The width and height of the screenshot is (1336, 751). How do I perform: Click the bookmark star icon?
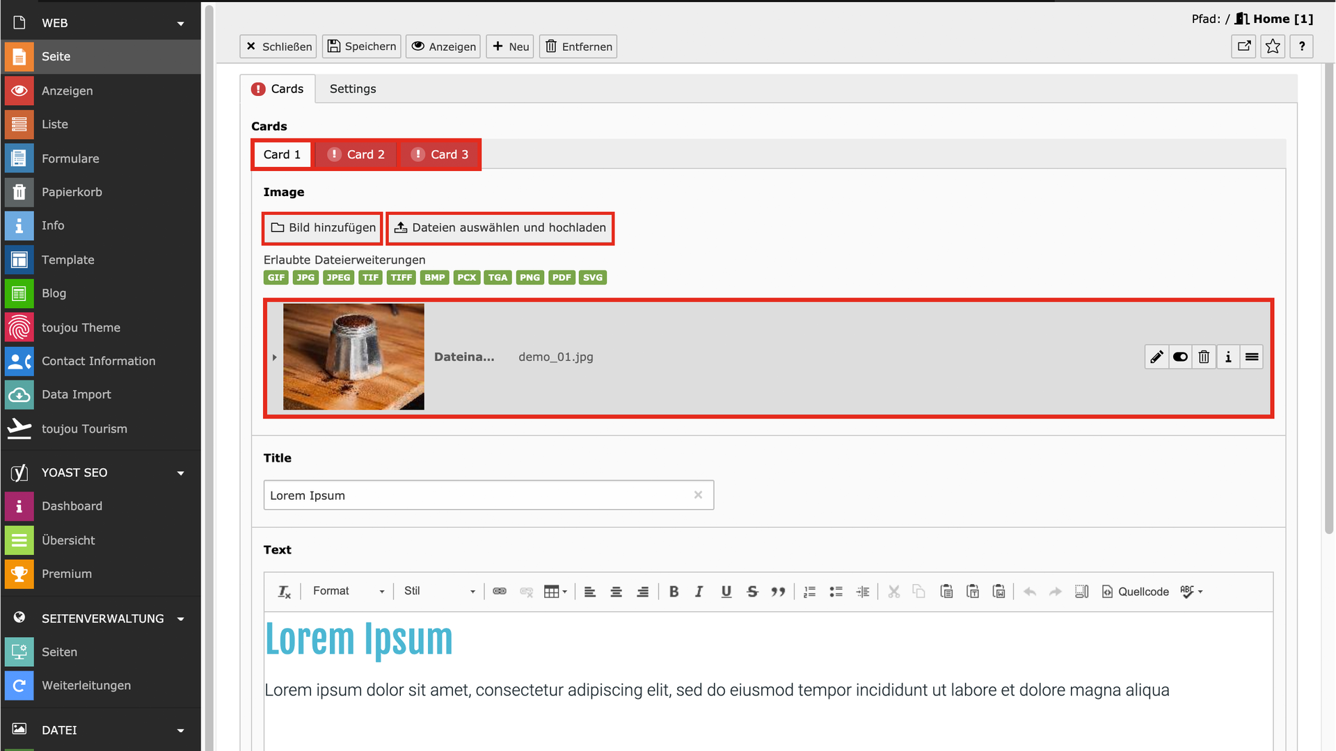pos(1273,47)
